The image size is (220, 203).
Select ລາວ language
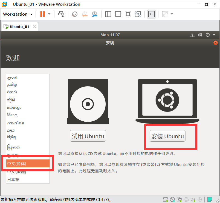coord(28,130)
